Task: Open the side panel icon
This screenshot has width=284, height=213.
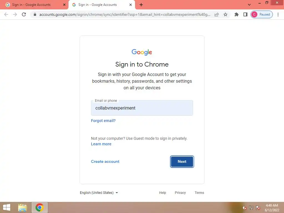Action: (x=245, y=14)
